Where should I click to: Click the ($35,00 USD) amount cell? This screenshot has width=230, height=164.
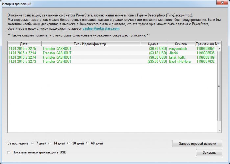pos(157,61)
